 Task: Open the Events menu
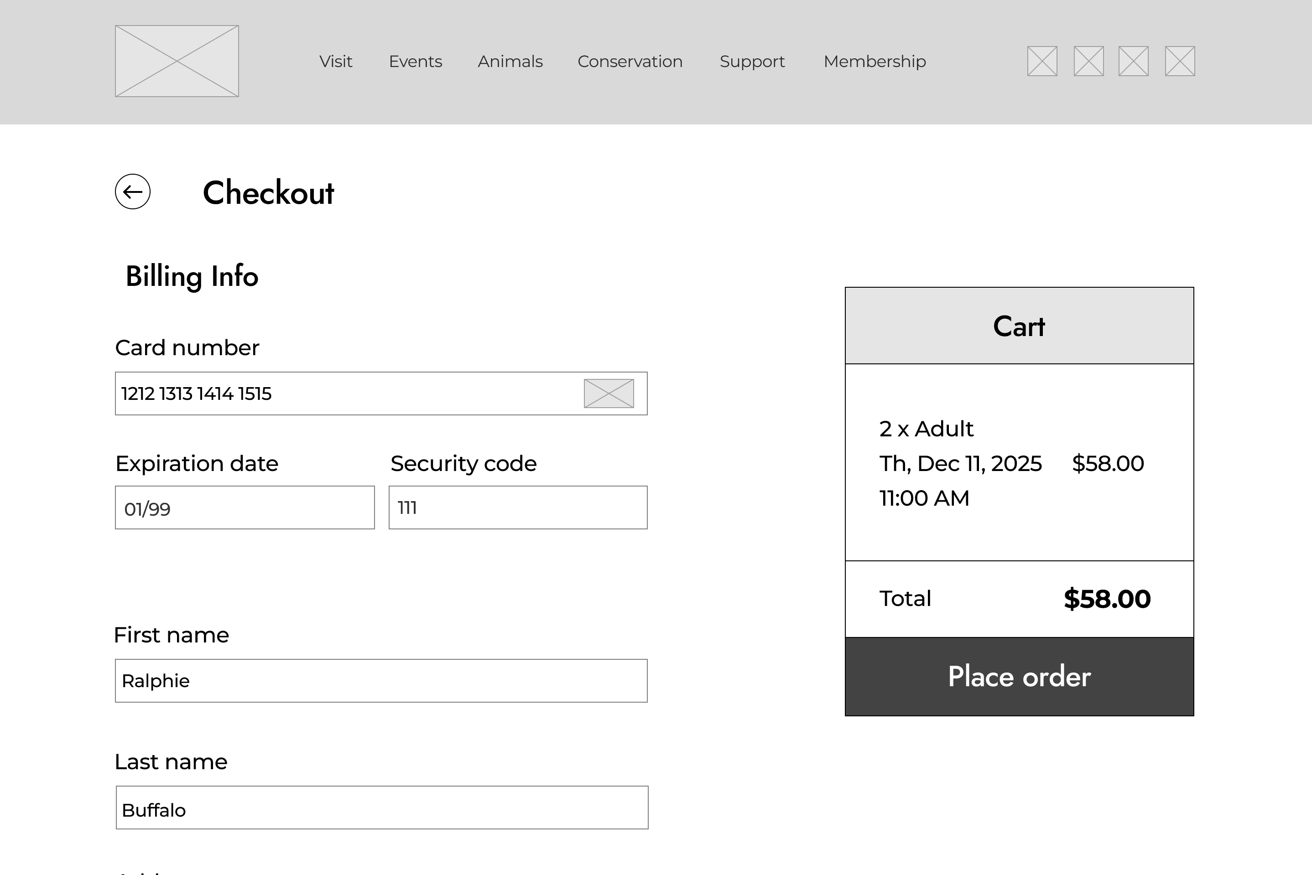(416, 62)
